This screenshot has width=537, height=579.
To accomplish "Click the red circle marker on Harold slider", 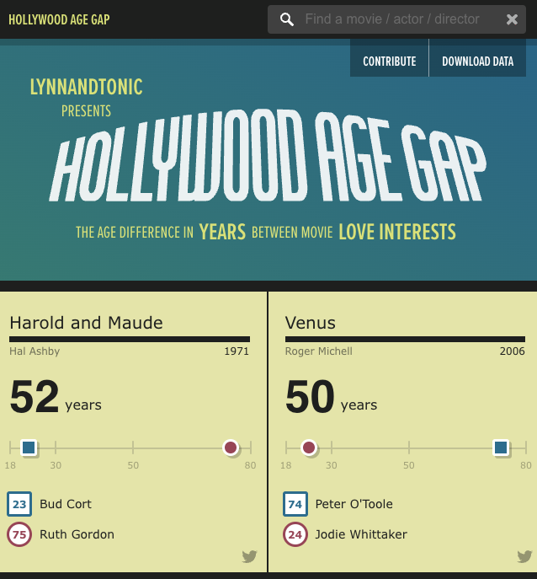I will point(231,447).
